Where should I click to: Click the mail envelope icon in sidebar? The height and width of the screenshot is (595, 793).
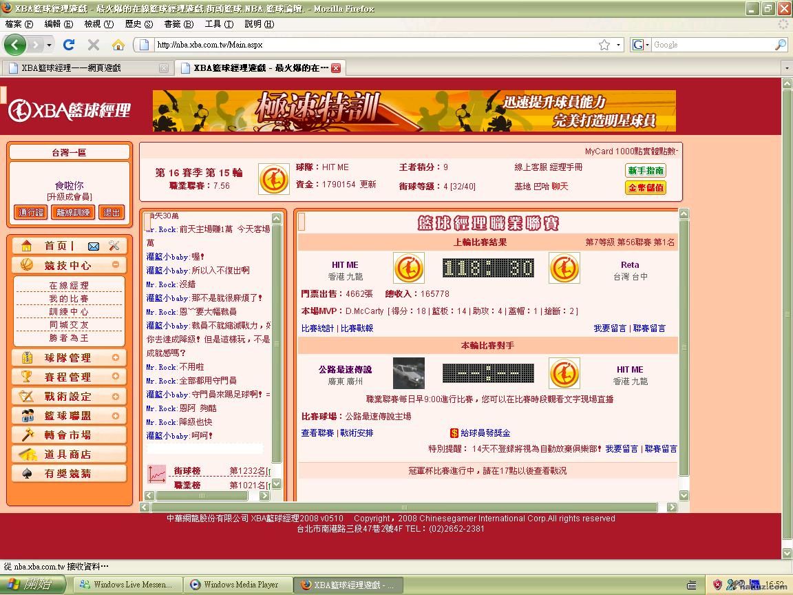pyautogui.click(x=94, y=246)
